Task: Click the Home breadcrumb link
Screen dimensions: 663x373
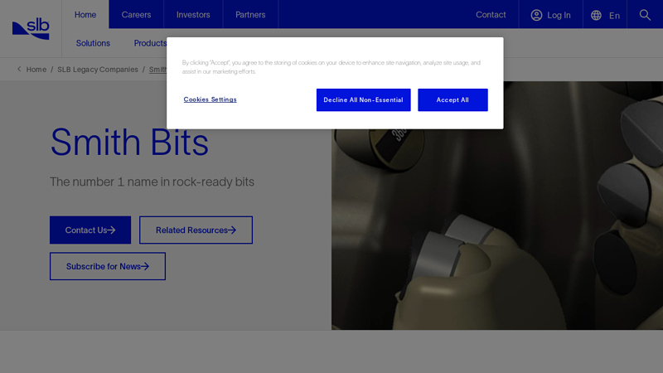Action: click(36, 70)
